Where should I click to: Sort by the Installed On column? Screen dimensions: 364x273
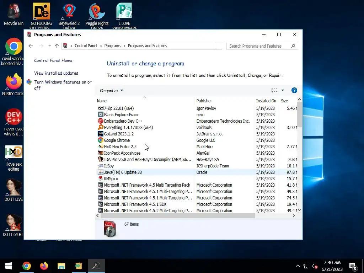(266, 101)
